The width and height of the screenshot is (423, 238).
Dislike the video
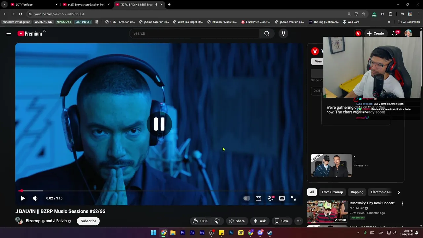[x=217, y=221]
